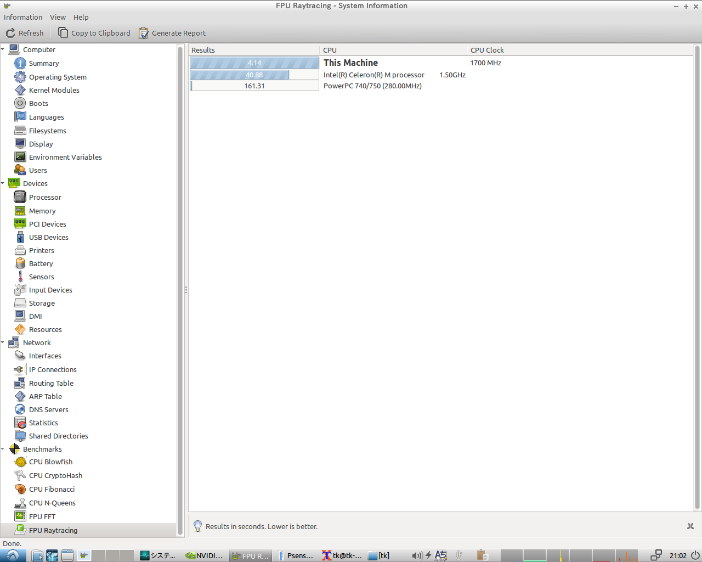The height and width of the screenshot is (562, 702).
Task: Click the Refresh toolbar icon
Action: (x=10, y=33)
